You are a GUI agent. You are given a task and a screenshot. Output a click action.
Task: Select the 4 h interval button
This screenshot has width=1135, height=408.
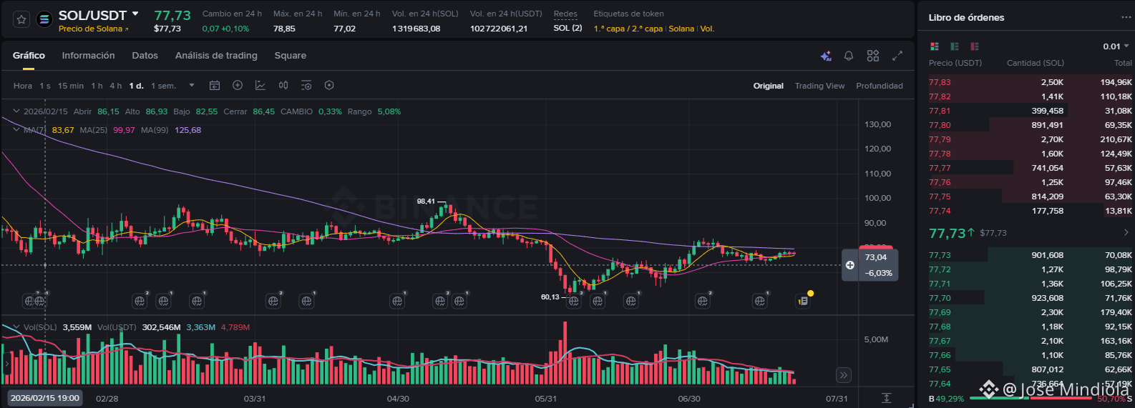click(115, 86)
